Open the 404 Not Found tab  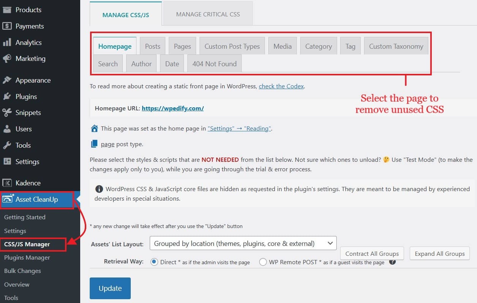click(x=214, y=64)
